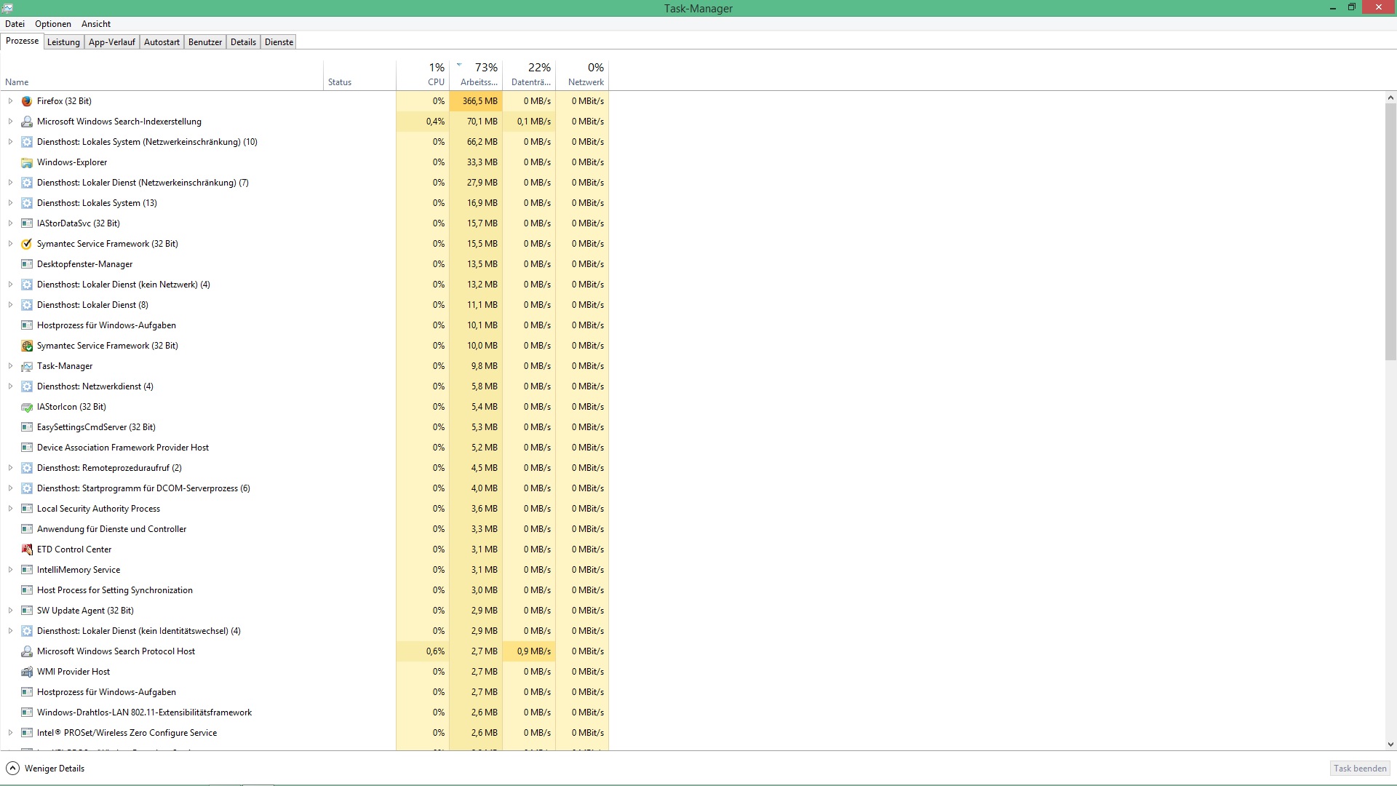Click the Task-Manager process row icon

click(27, 366)
